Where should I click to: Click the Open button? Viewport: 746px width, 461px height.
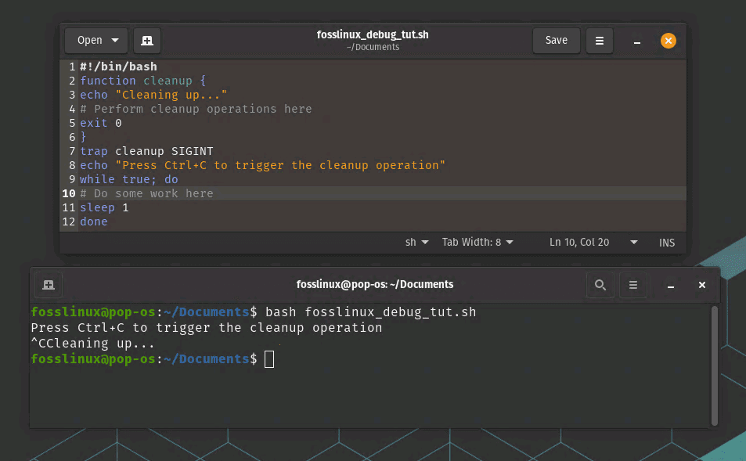pos(89,41)
